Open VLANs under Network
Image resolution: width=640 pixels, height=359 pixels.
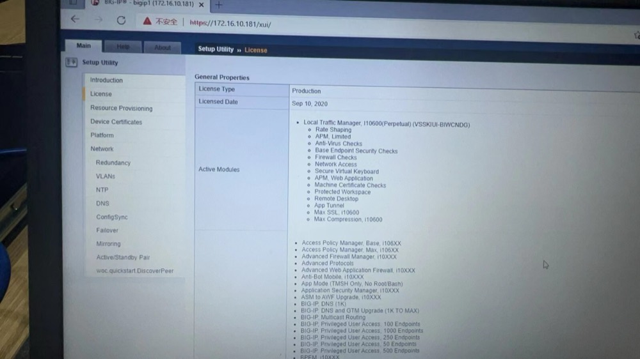(x=106, y=176)
